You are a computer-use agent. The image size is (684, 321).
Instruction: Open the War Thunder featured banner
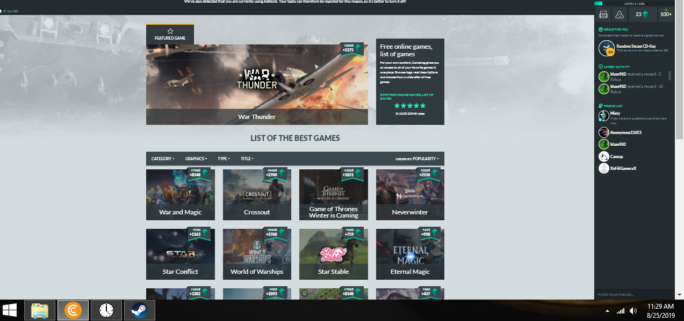(257, 85)
